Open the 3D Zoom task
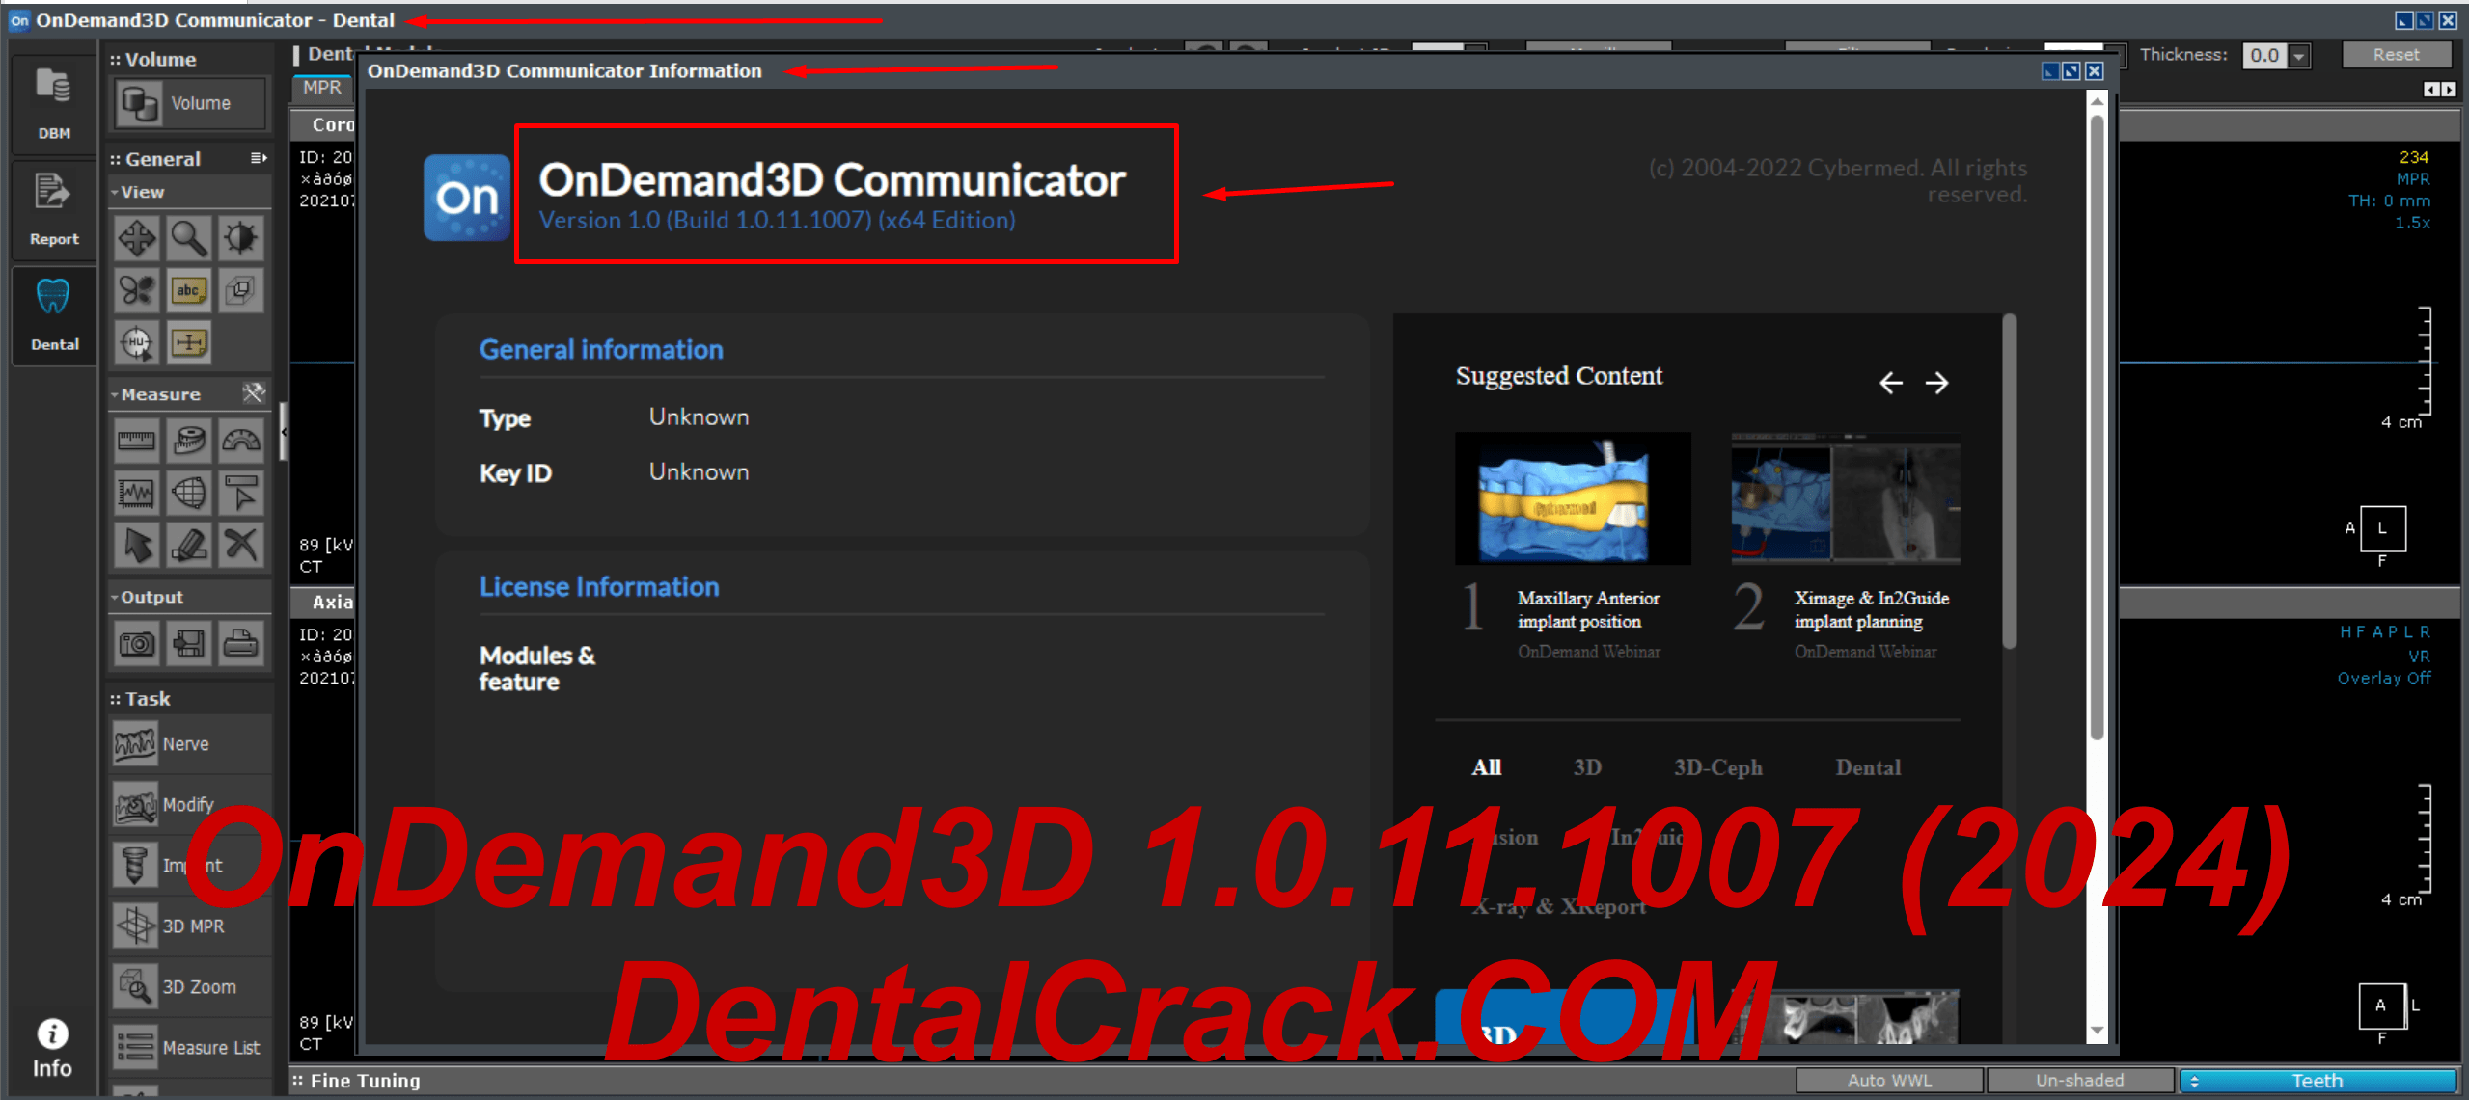The width and height of the screenshot is (2469, 1100). click(x=190, y=986)
